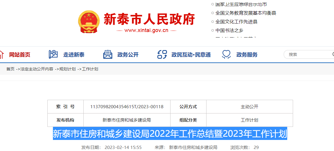This screenshot has width=334, height=151.
Task: Click the map icon beside 走进新泰
Action: [53, 54]
